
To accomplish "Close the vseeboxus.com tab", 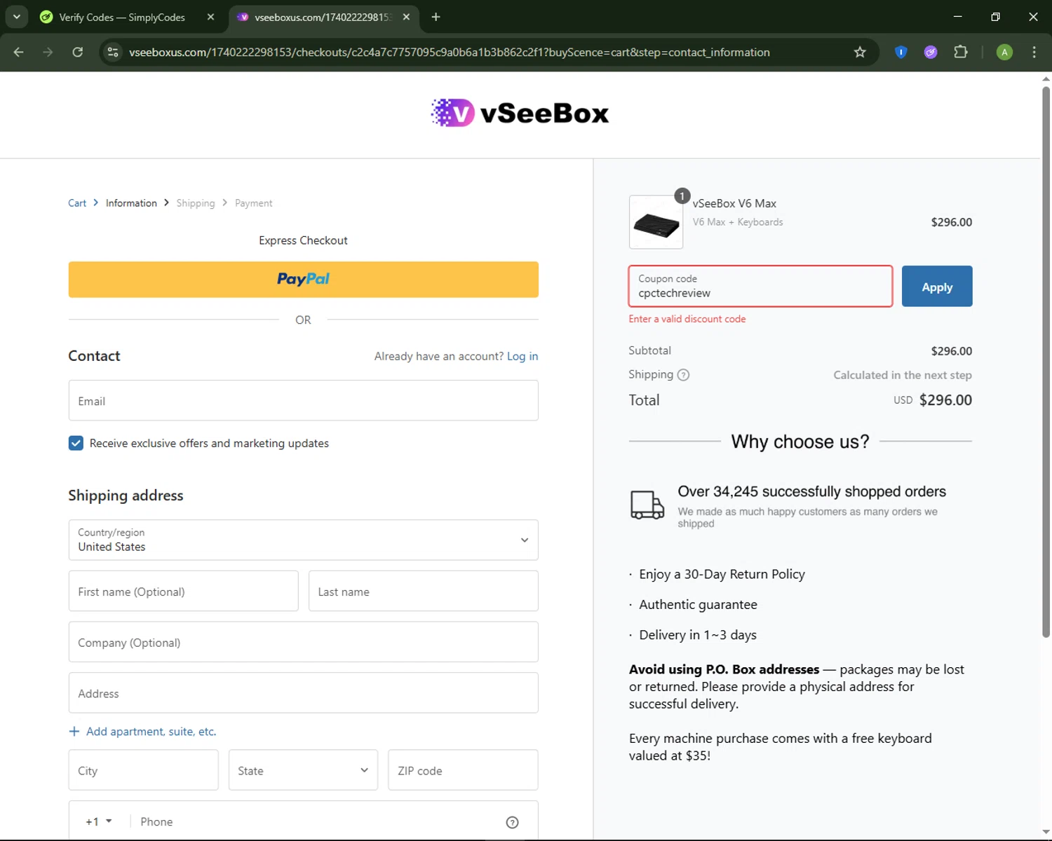I will [406, 17].
